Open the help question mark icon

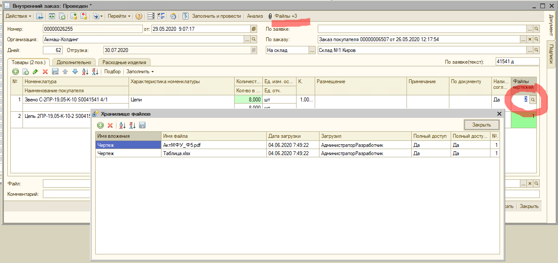click(139, 16)
